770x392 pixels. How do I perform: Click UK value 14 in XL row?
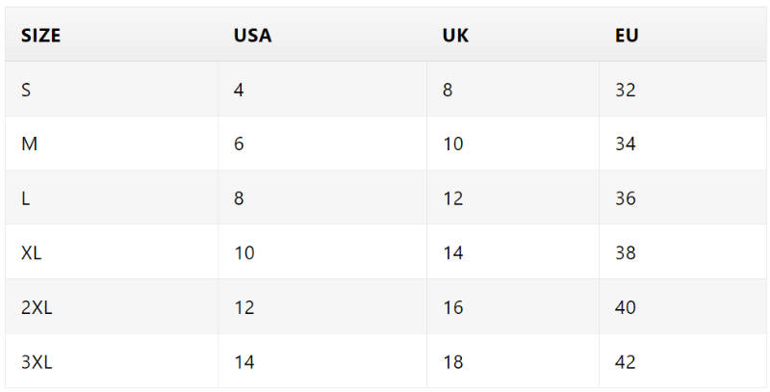[x=452, y=253]
